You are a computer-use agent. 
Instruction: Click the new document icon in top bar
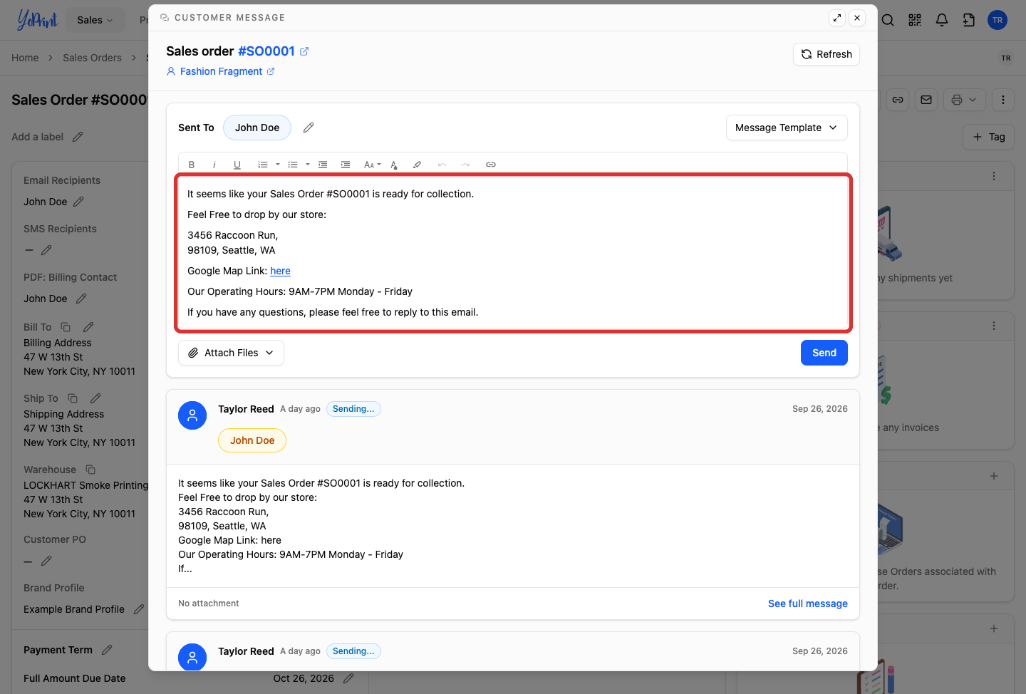(x=969, y=20)
